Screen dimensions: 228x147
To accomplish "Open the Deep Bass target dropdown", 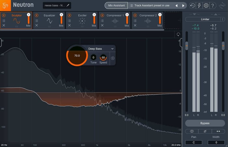I will [102, 49].
